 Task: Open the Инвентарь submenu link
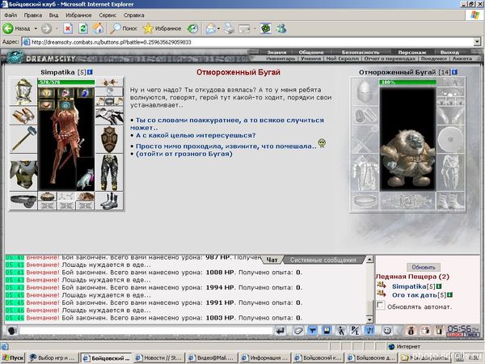pyautogui.click(x=280, y=58)
